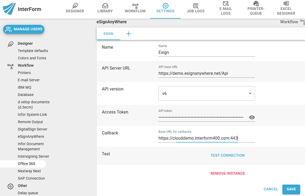Click the Workflow link at top right
The image size is (305, 196).
[x=289, y=22]
